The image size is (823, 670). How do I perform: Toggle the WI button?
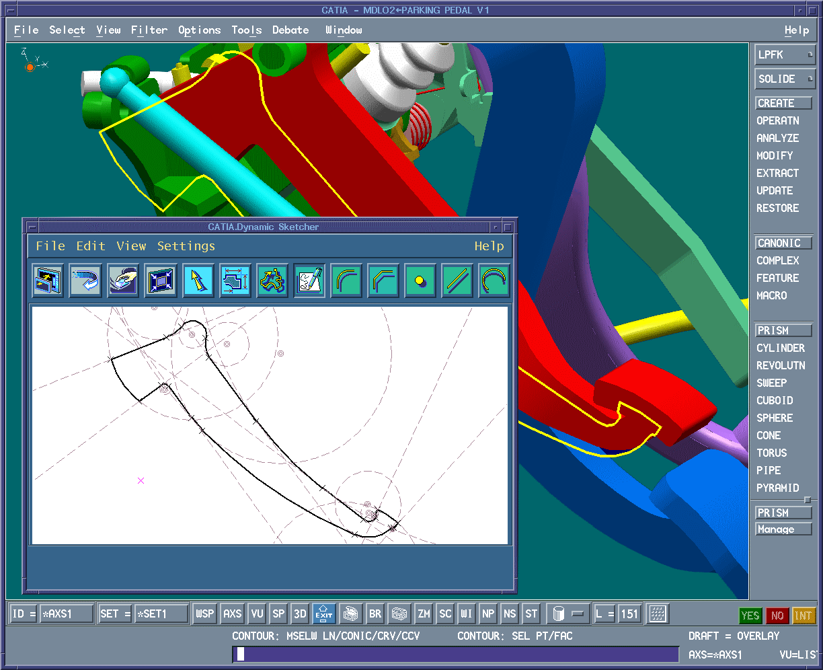point(467,613)
